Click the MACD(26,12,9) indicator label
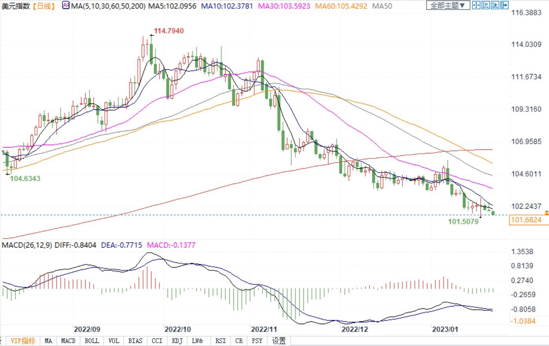Screen dimensions: 549x346 pyautogui.click(x=27, y=245)
